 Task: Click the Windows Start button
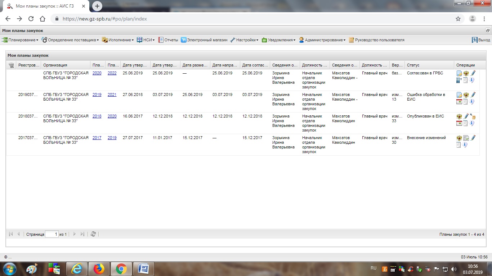10,269
